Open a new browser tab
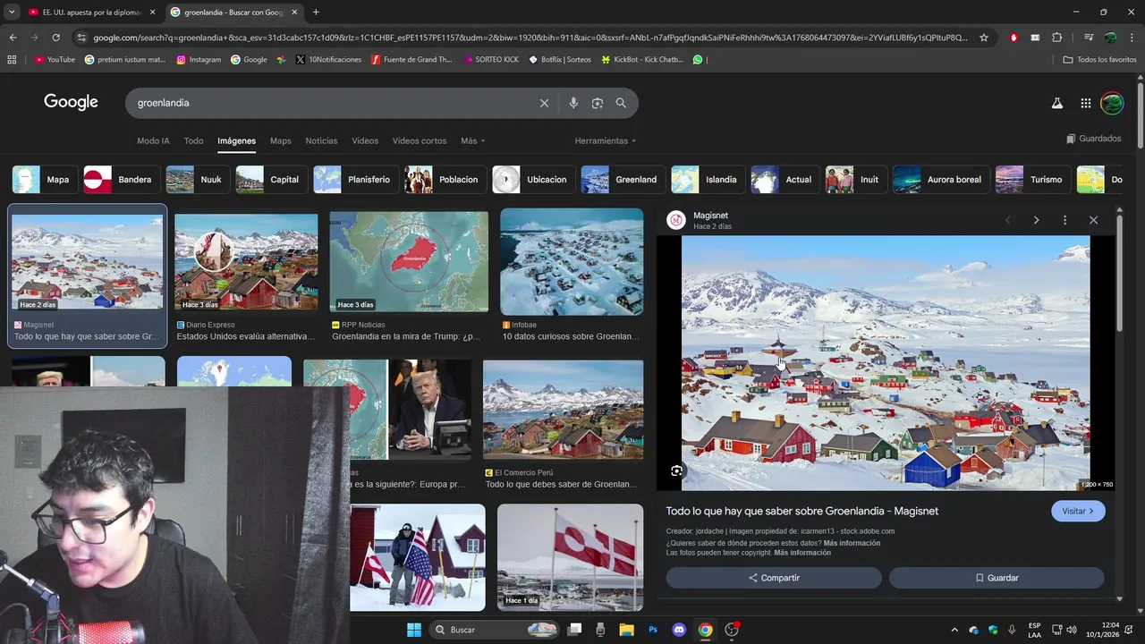This screenshot has height=644, width=1145. click(x=316, y=12)
